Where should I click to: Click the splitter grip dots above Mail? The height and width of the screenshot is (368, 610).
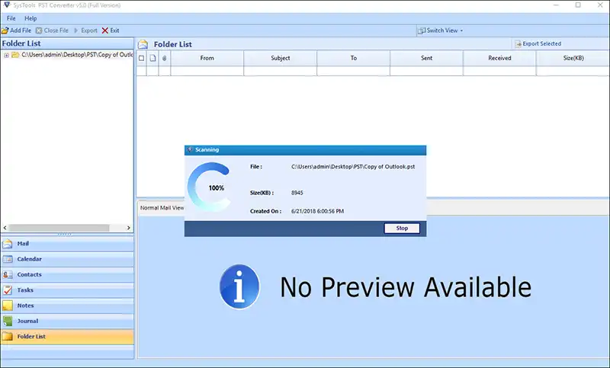coord(65,234)
